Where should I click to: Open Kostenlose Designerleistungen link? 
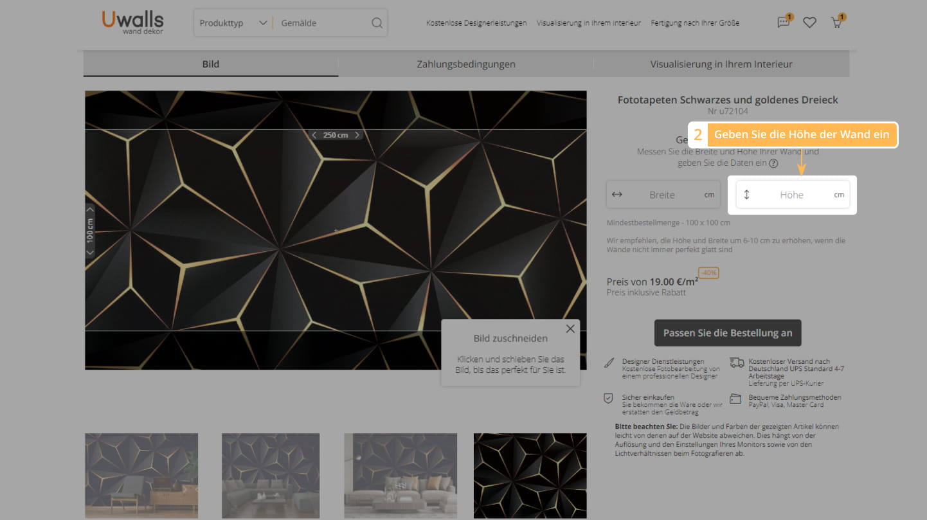[x=476, y=23]
